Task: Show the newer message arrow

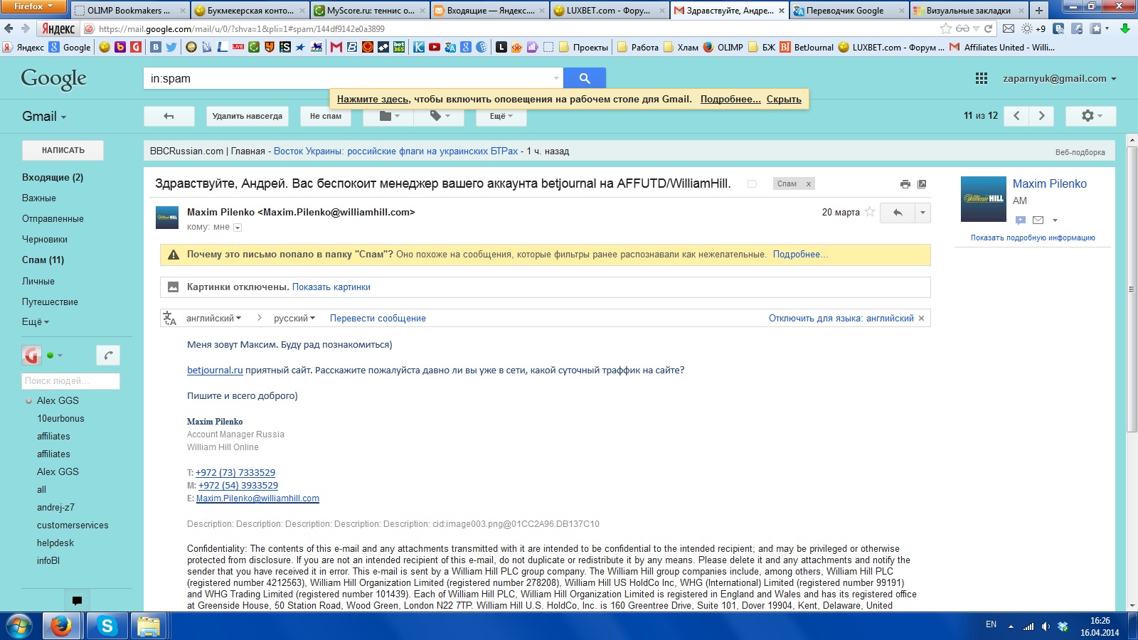Action: coord(1016,116)
